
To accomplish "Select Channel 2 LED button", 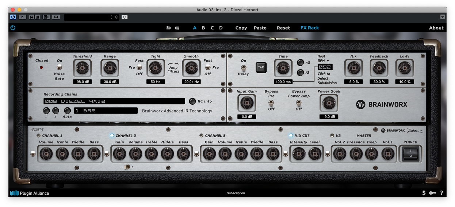I will coord(112,136).
